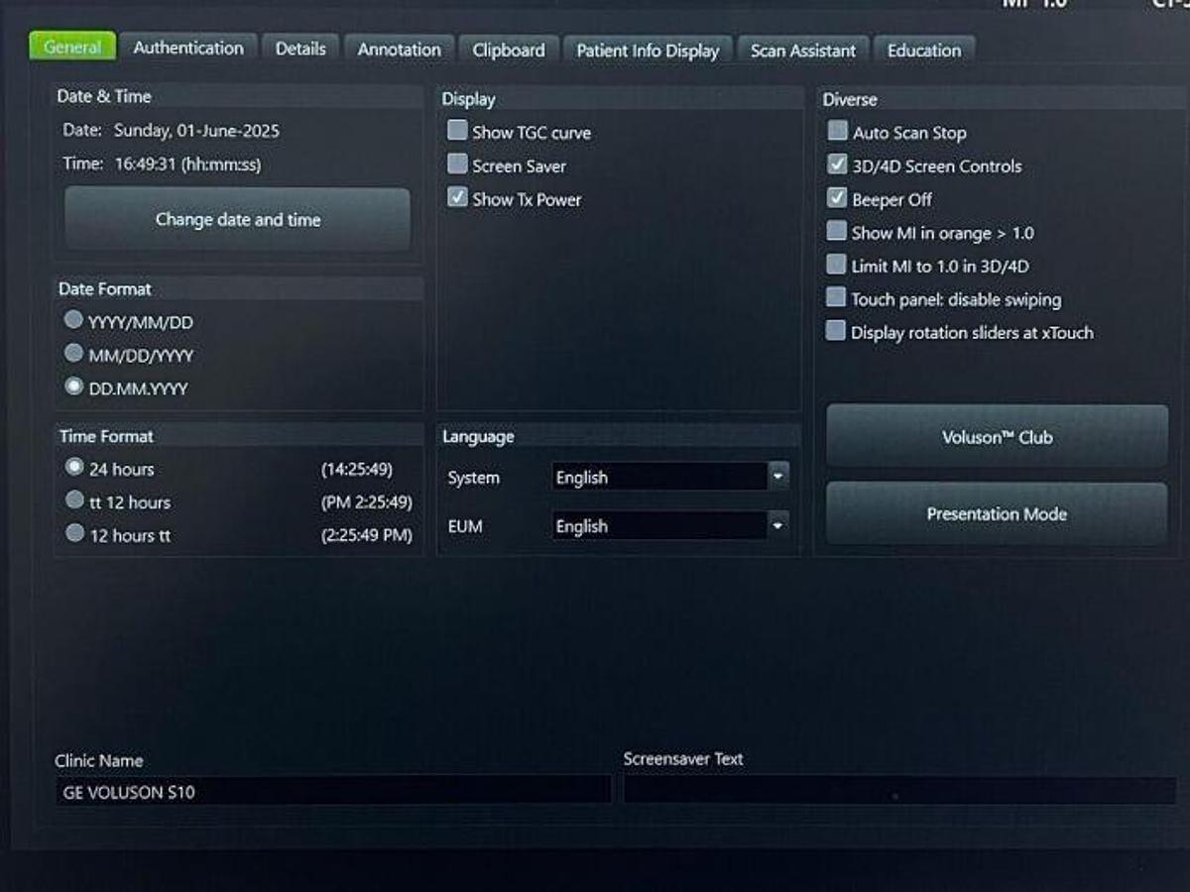Click the example time (2:25:49 PM)
The width and height of the screenshot is (1190, 892).
(x=366, y=535)
